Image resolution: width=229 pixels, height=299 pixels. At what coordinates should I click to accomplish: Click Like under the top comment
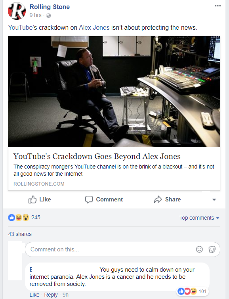coord(34,295)
